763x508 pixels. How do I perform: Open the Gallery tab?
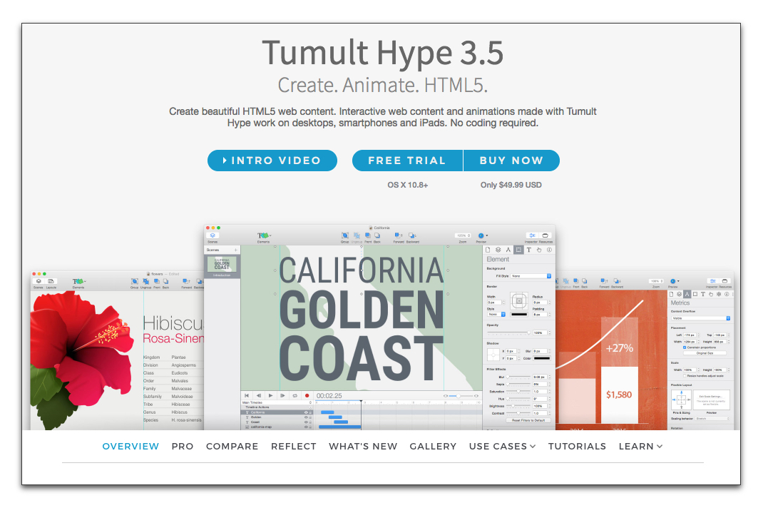[x=433, y=446]
